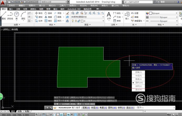Select the Trim (修剪) tool
This screenshot has width=182, height=116.
pos(58,13)
